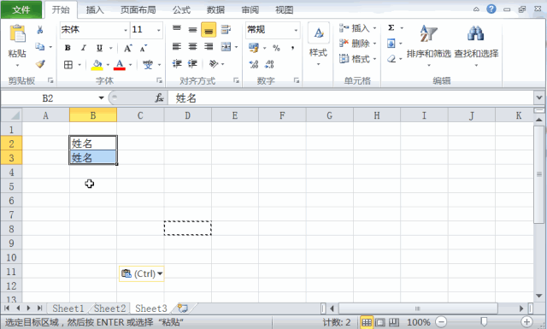Align text left

pos(177,46)
